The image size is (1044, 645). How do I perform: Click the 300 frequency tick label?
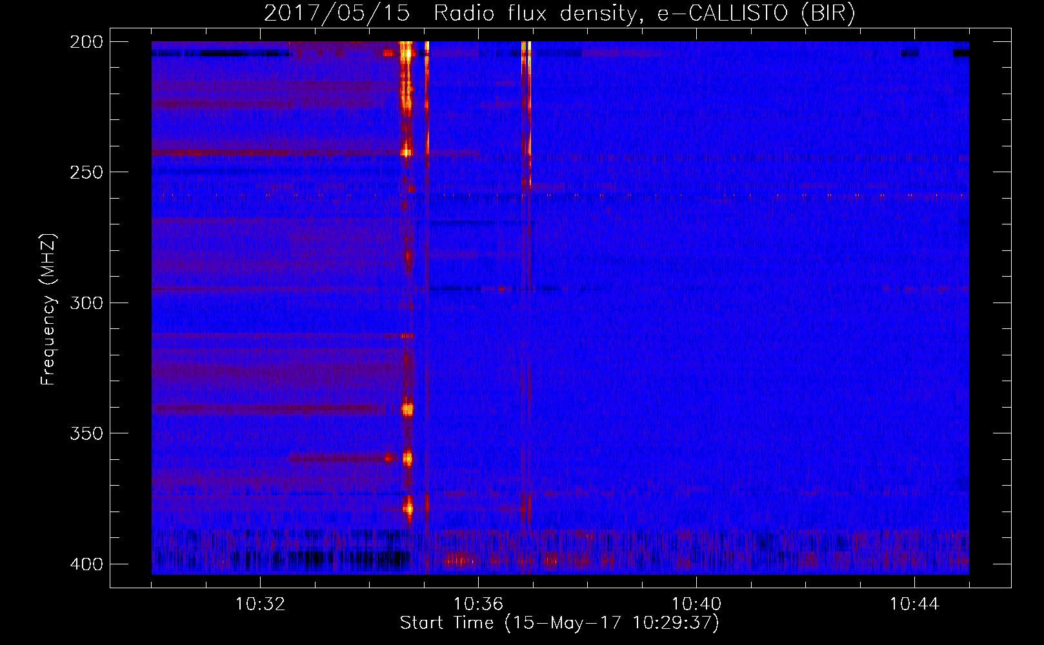click(x=86, y=303)
